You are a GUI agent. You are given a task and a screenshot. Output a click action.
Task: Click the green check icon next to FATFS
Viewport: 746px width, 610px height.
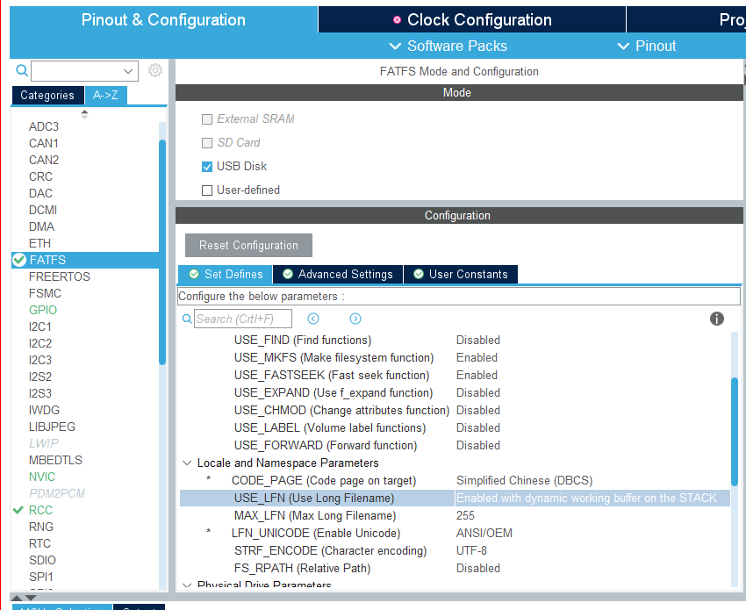pyautogui.click(x=19, y=261)
